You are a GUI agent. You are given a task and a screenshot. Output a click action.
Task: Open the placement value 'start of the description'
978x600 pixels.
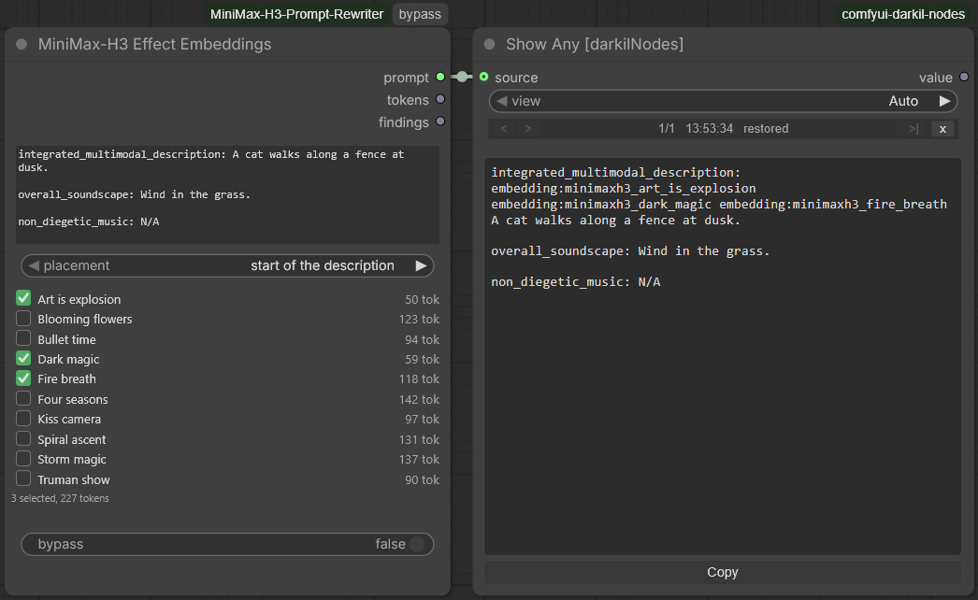(323, 265)
